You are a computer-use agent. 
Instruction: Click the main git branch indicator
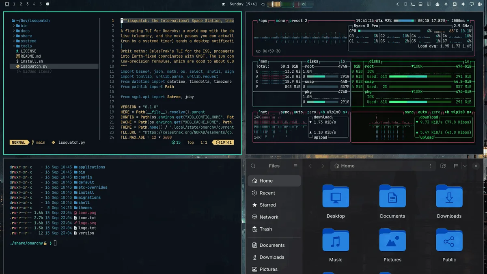(x=38, y=142)
